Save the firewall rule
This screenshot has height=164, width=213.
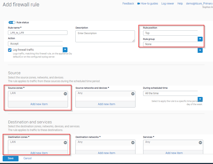pos(11,158)
